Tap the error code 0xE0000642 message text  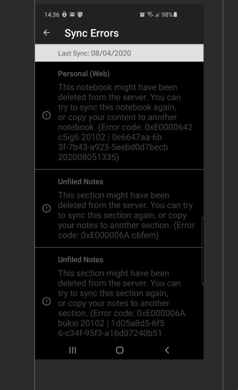coord(125,122)
